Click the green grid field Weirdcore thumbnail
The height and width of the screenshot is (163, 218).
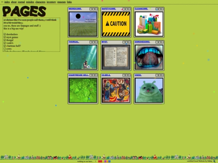point(83,24)
